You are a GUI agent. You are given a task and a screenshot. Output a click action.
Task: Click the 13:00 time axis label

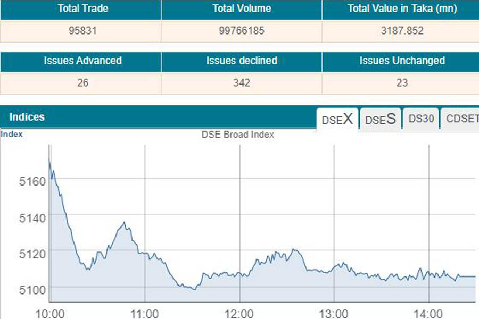point(334,312)
